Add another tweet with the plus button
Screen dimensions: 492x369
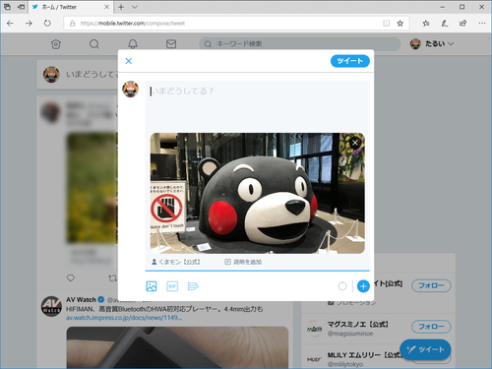363,286
